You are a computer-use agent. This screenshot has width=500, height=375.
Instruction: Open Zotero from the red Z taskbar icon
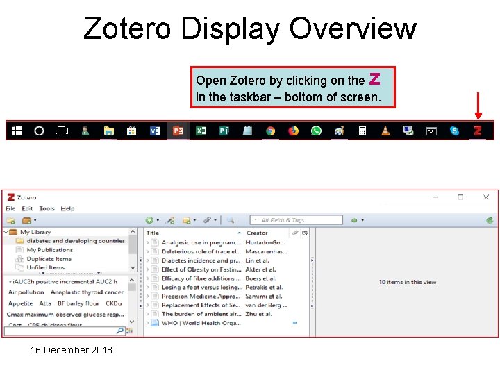[x=477, y=131]
